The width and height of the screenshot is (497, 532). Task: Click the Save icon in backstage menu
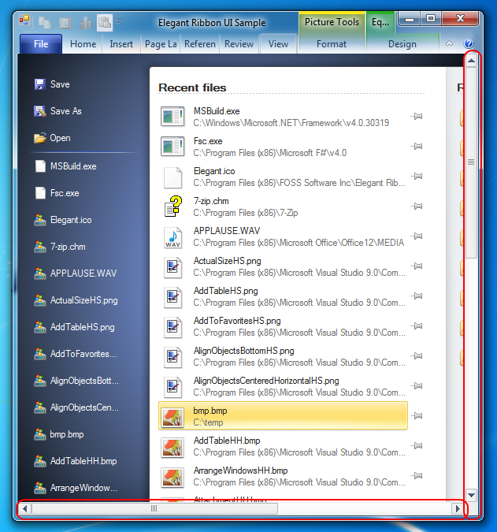click(40, 84)
